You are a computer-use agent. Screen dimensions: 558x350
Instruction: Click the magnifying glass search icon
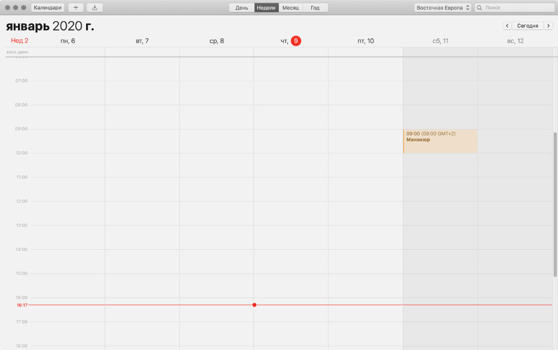tap(480, 8)
